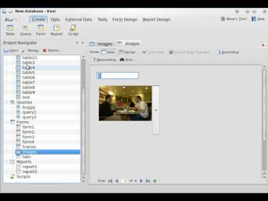
Task: Open Kexi menu dropdown arrow
Action: coord(16,20)
